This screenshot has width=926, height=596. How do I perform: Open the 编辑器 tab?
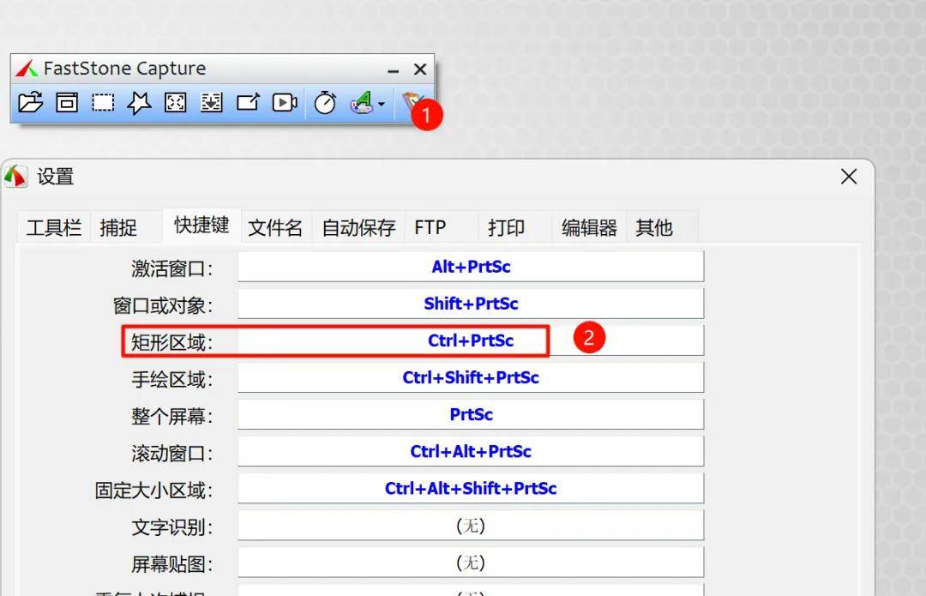tap(589, 227)
